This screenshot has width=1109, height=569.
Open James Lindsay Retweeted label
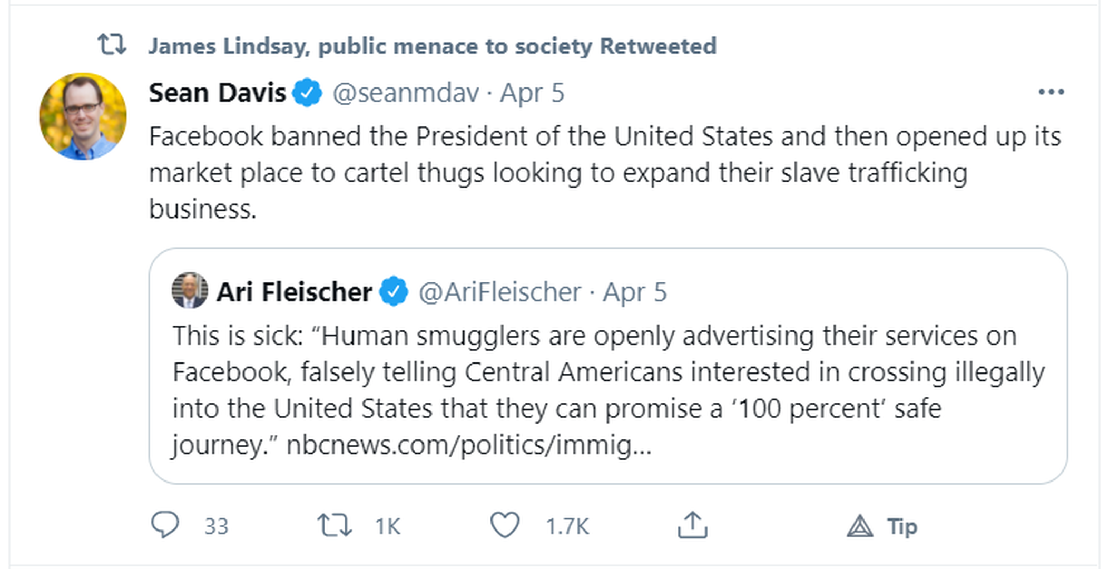(x=432, y=46)
